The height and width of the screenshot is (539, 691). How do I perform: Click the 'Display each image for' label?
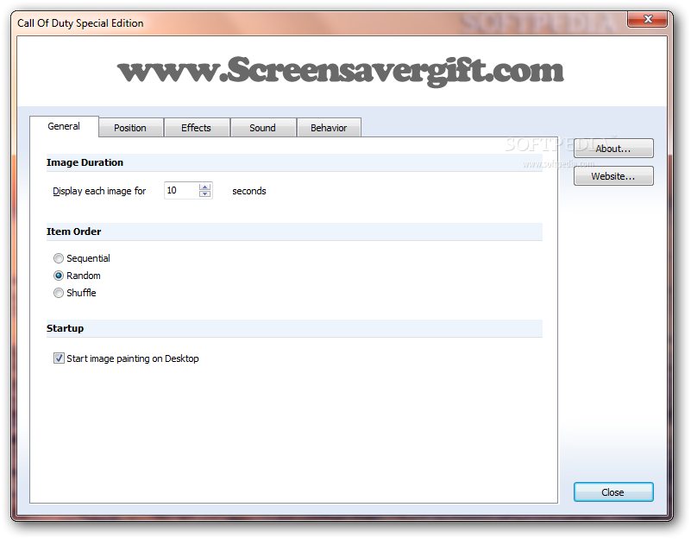point(99,191)
